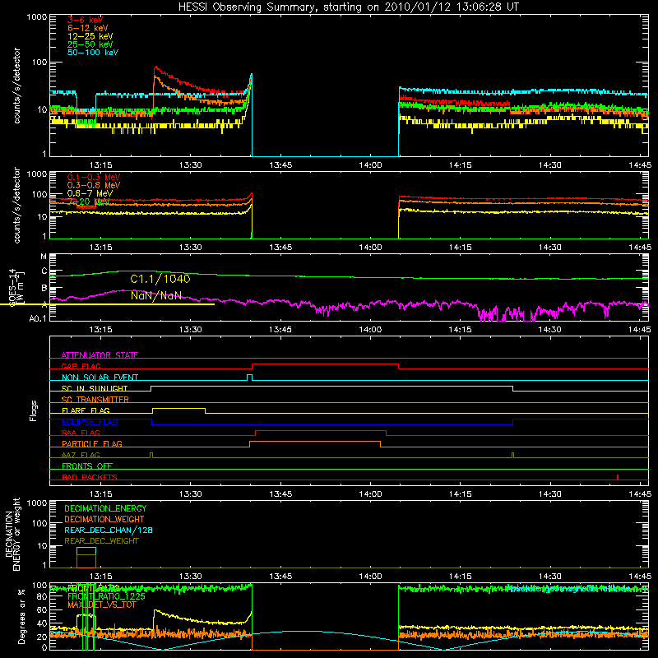Click the C1.1/1040 flare annotation
This screenshot has height=658, width=658.
click(160, 279)
